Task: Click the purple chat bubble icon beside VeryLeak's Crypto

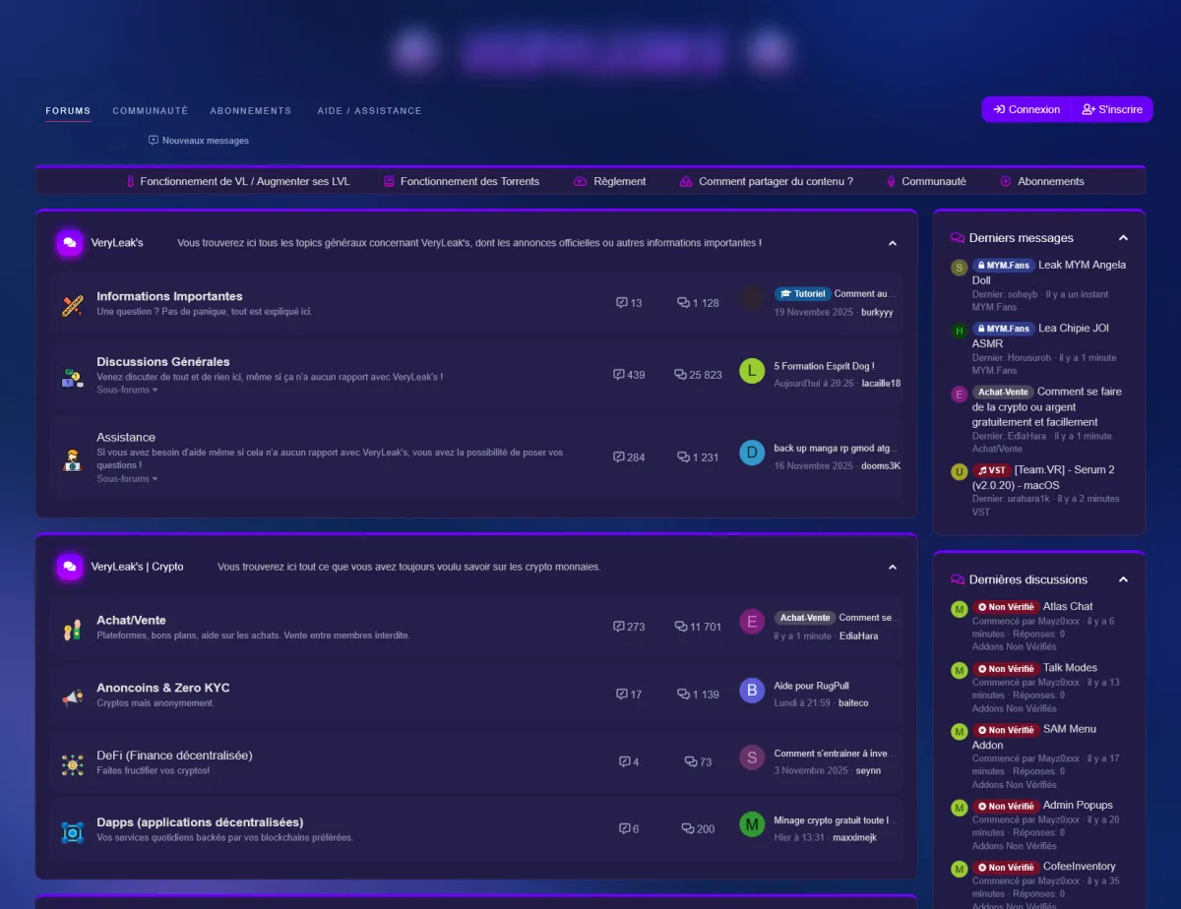Action: tap(69, 567)
